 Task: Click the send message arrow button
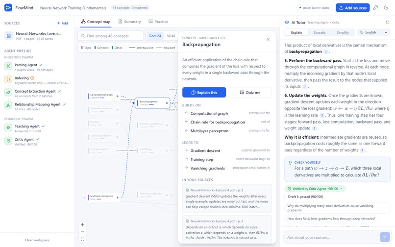[385, 237]
